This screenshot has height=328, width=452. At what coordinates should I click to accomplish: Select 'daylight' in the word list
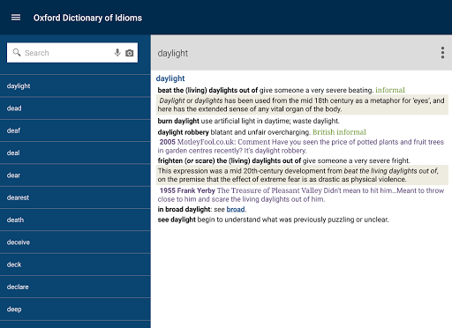pyautogui.click(x=75, y=86)
